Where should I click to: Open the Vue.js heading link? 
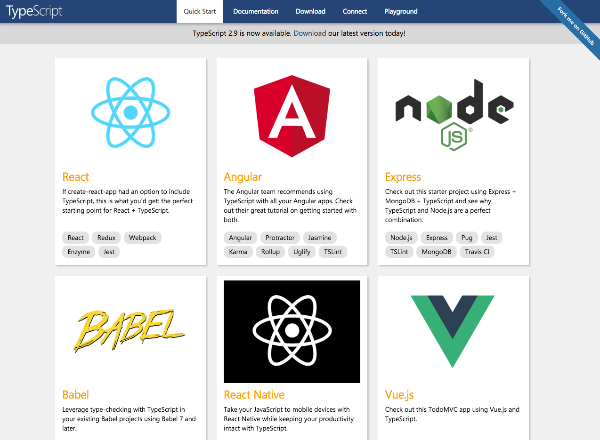tap(399, 395)
